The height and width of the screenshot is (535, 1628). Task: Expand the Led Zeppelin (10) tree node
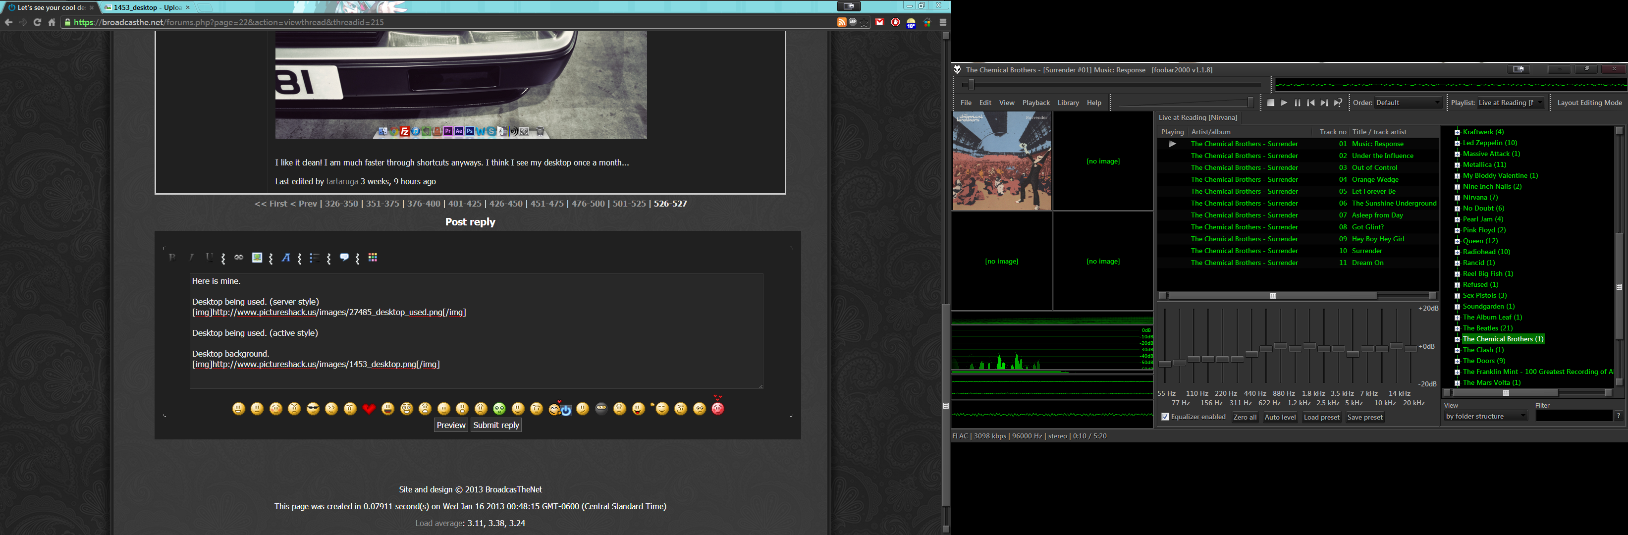pyautogui.click(x=1457, y=143)
